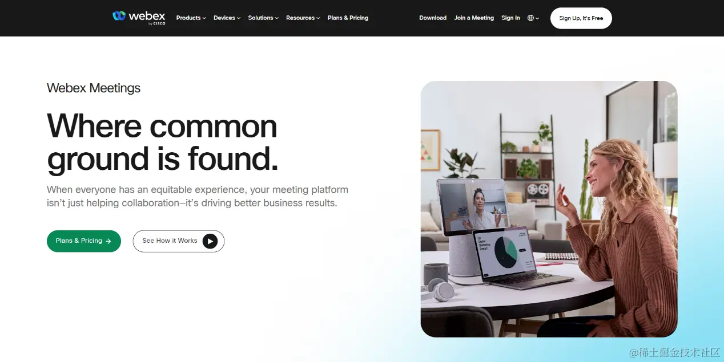Click arrow icon on green Plans & Pricing button

[108, 241]
